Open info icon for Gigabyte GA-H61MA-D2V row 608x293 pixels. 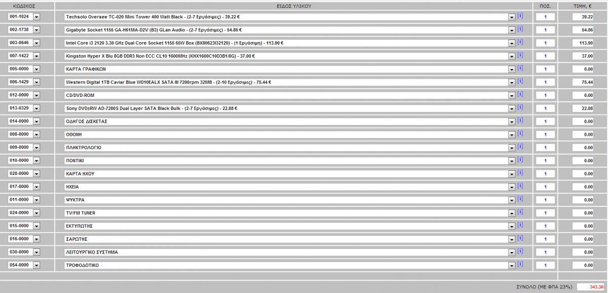(x=520, y=29)
